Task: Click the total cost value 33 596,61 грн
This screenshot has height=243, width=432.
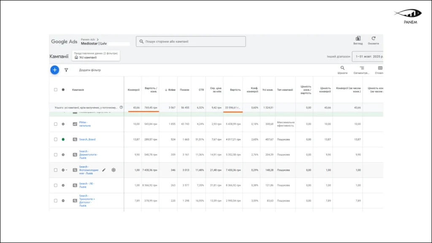Action: [x=232, y=108]
